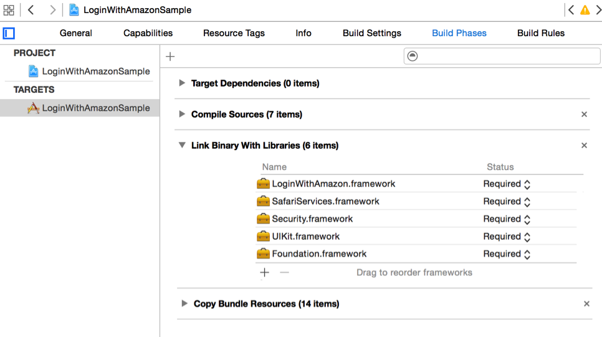Click the filter icon in search field
This screenshot has width=602, height=337.
413,56
